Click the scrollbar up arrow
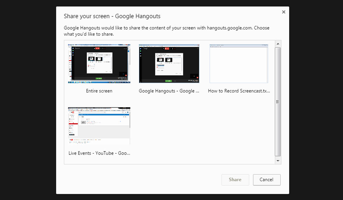 click(x=278, y=44)
